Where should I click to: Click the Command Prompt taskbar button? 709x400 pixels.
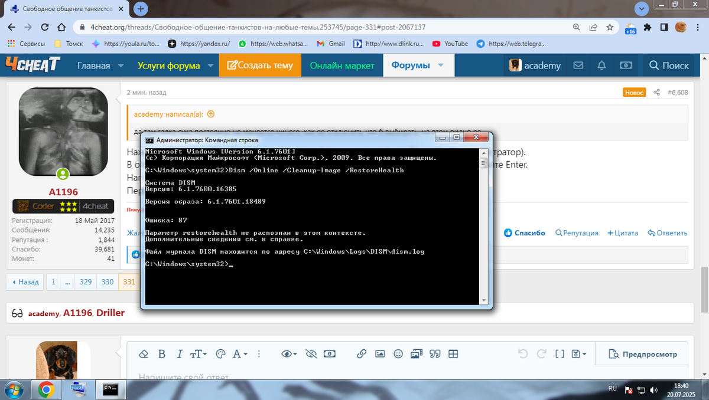(x=110, y=389)
